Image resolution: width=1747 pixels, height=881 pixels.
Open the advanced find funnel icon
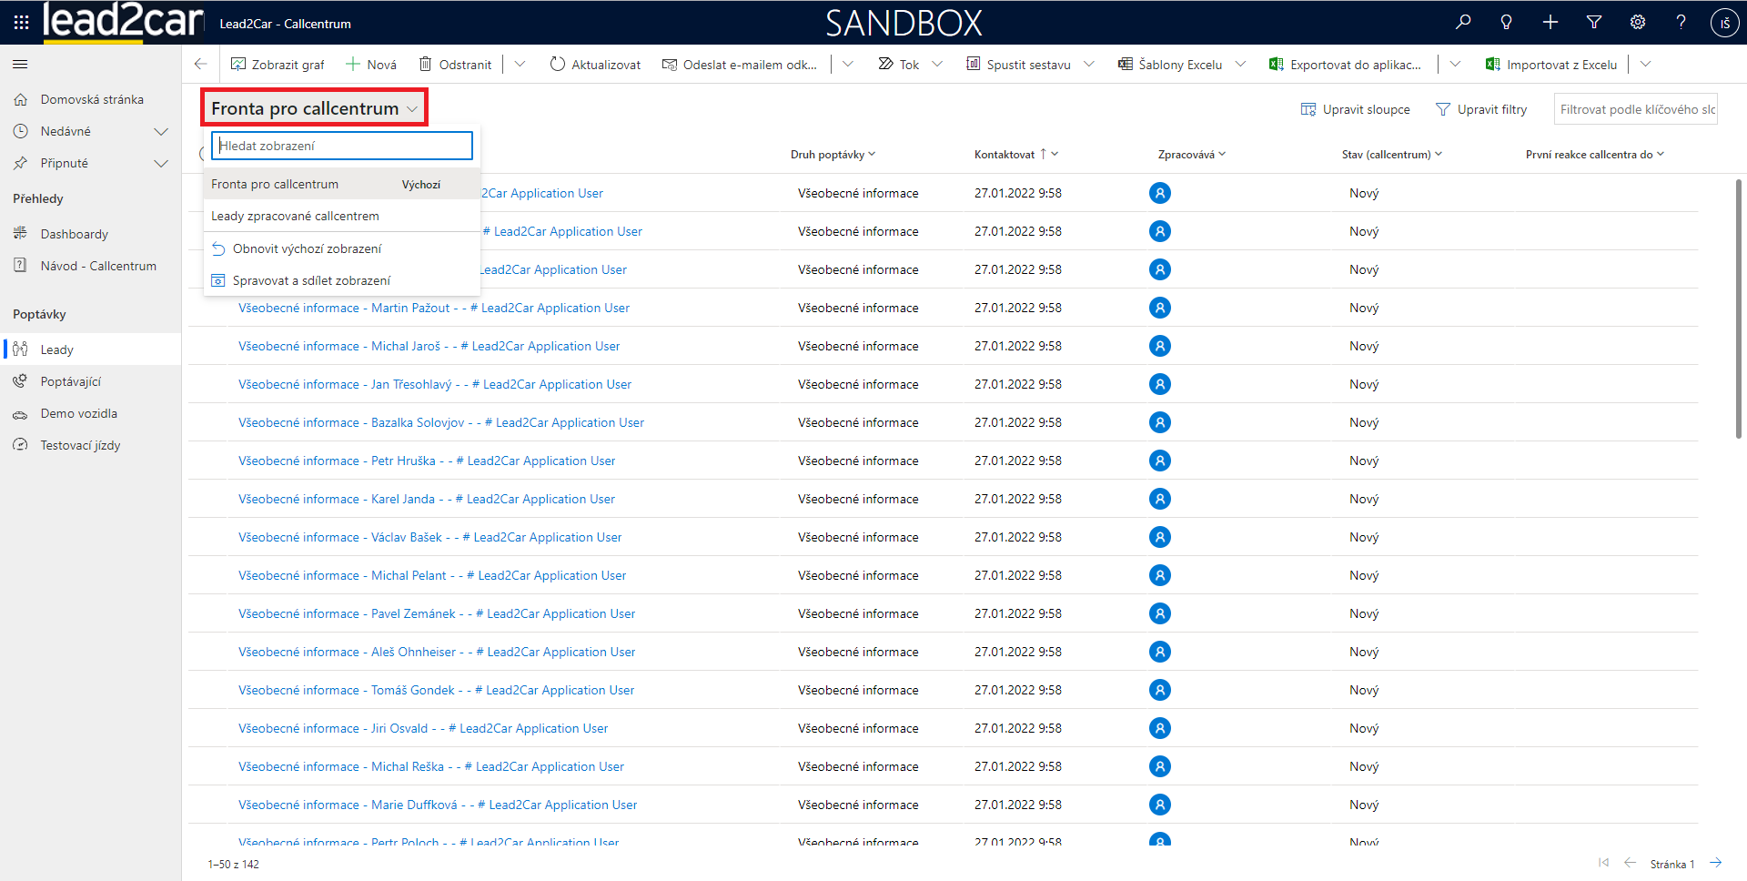pos(1593,23)
